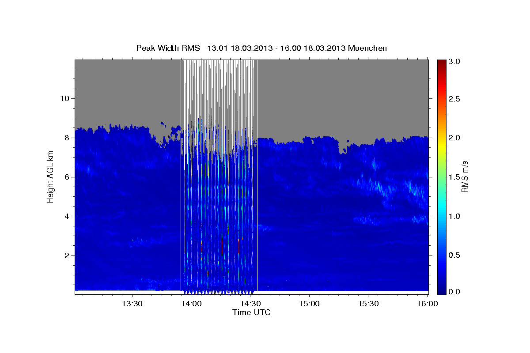
Task: Click the 'Muenchen' station name in the title
Action: pos(367,48)
